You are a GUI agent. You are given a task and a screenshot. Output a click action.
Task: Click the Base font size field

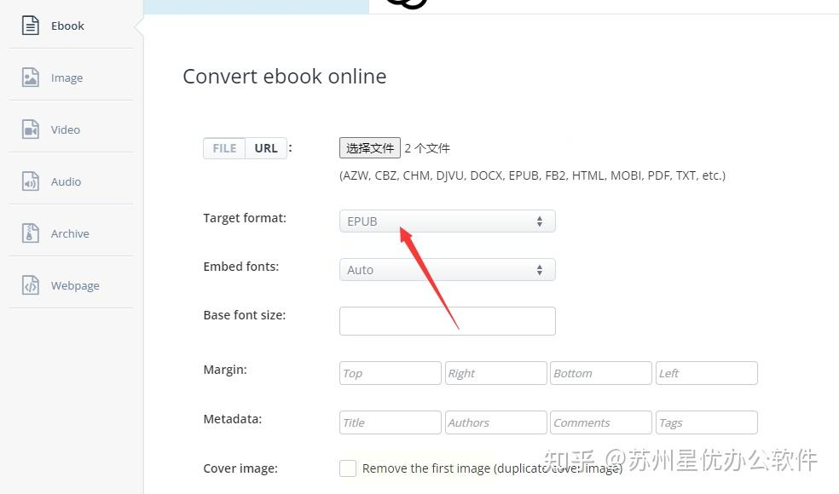448,321
